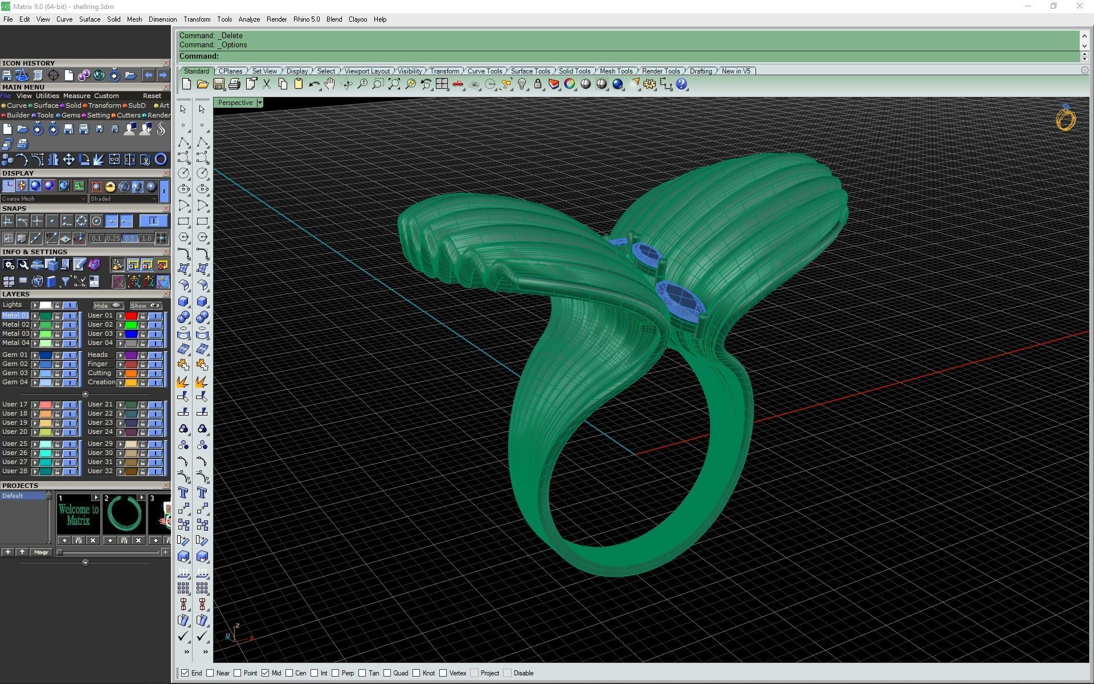The height and width of the screenshot is (684, 1094).
Task: Switch to the Solid Tools tab
Action: click(x=574, y=71)
